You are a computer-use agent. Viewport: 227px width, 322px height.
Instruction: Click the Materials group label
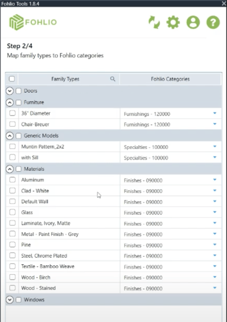[34, 169]
